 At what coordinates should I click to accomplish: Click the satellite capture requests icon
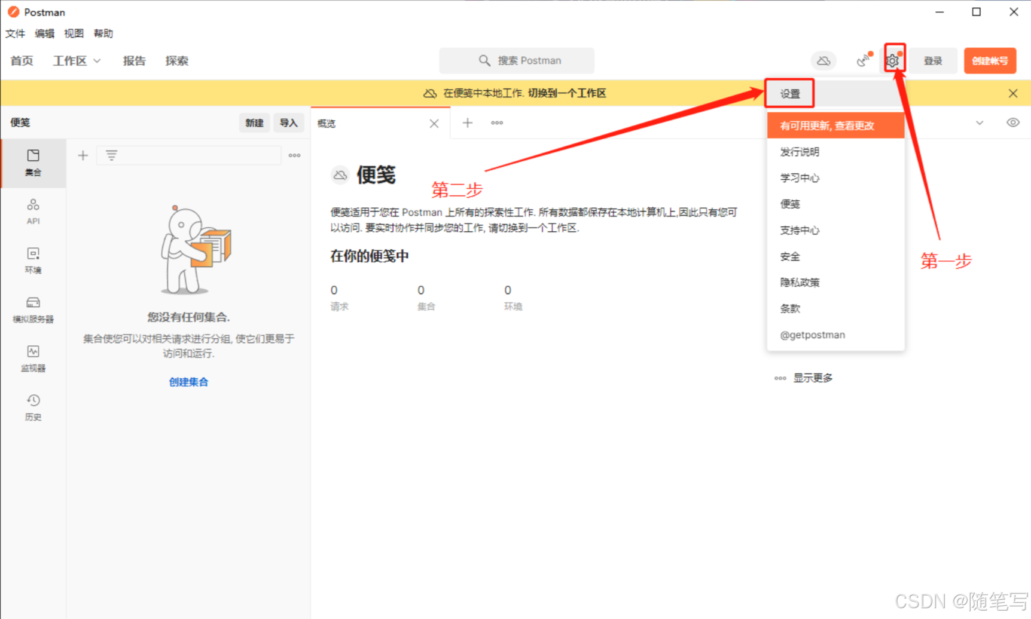tap(863, 60)
